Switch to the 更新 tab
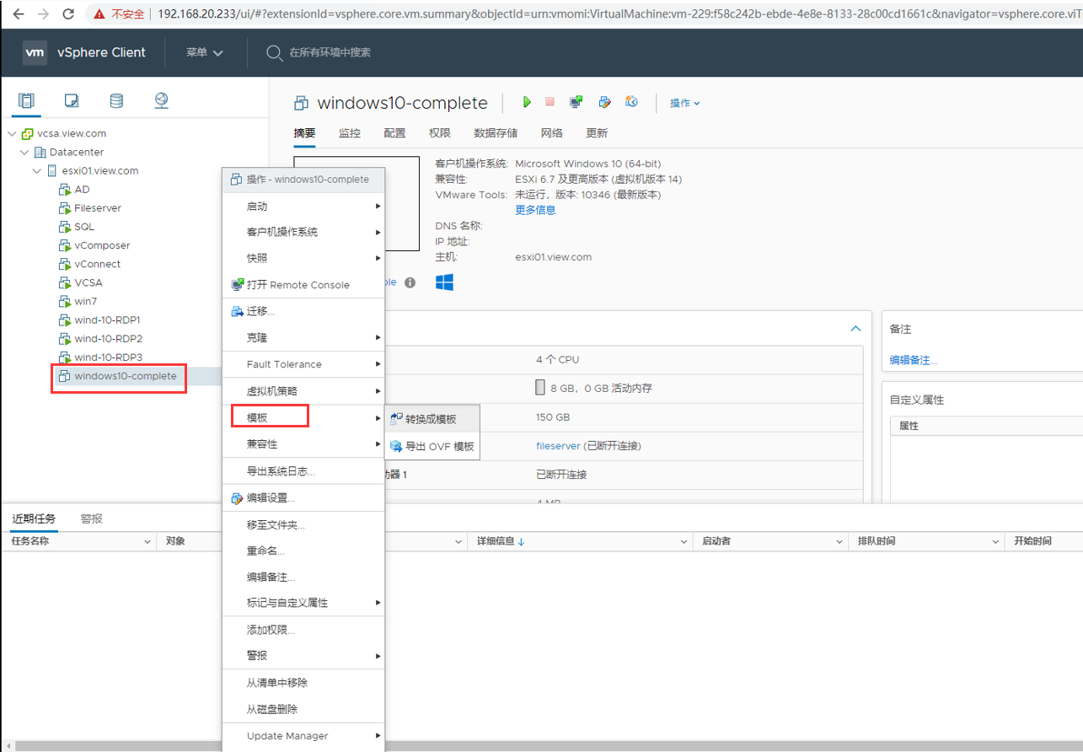 click(x=597, y=133)
